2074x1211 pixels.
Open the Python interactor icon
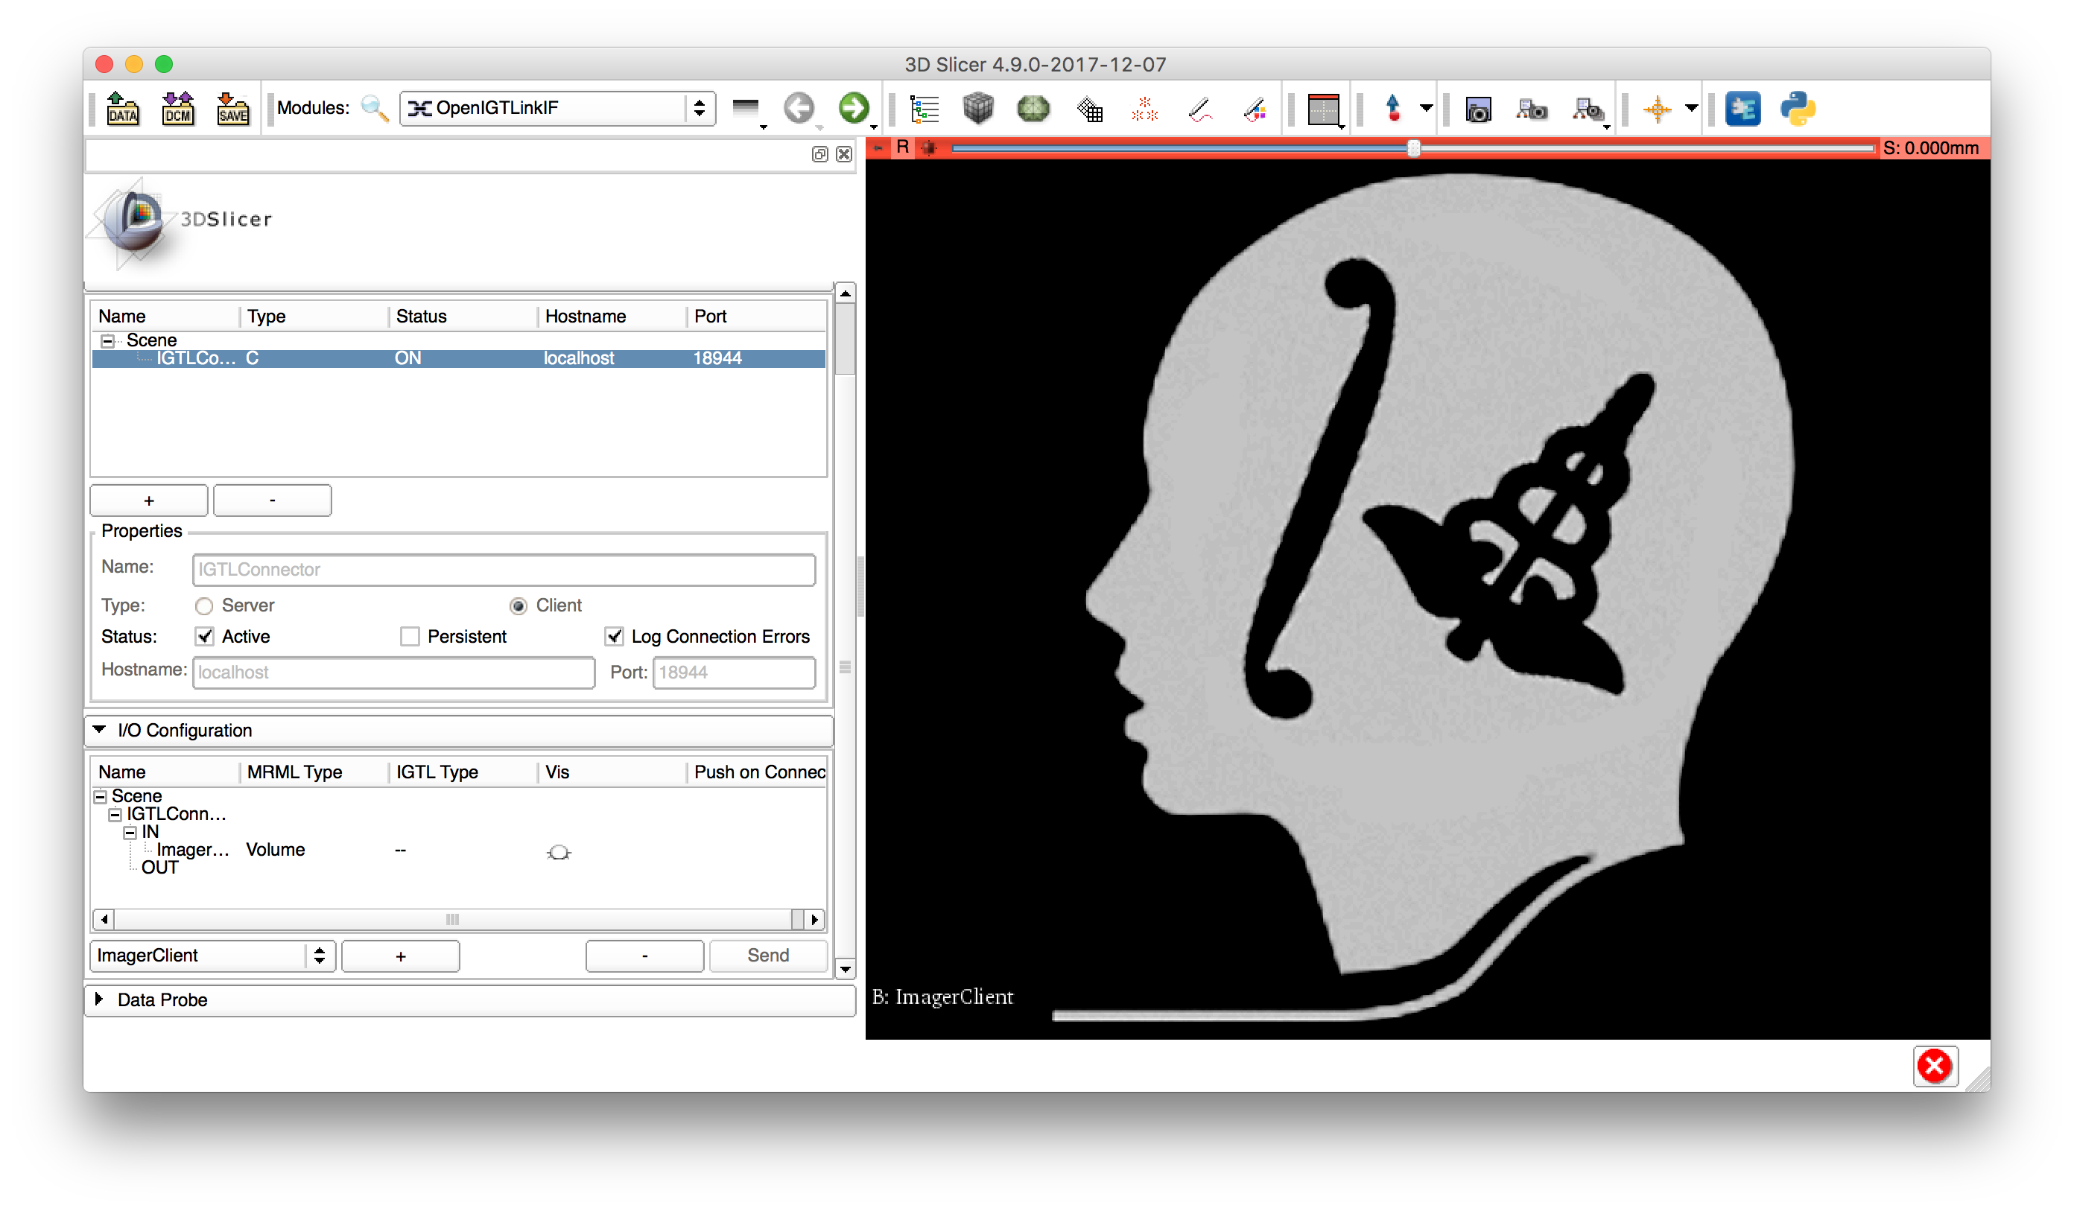pyautogui.click(x=1798, y=109)
